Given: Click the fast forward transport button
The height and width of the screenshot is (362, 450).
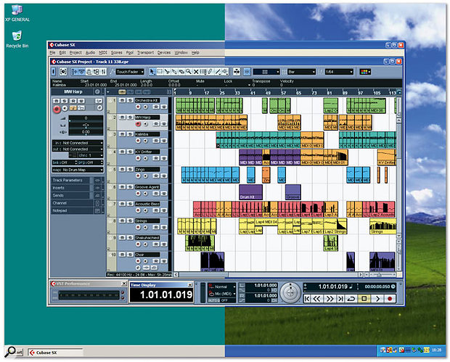Looking at the screenshot, I should pyautogui.click(x=330, y=299).
